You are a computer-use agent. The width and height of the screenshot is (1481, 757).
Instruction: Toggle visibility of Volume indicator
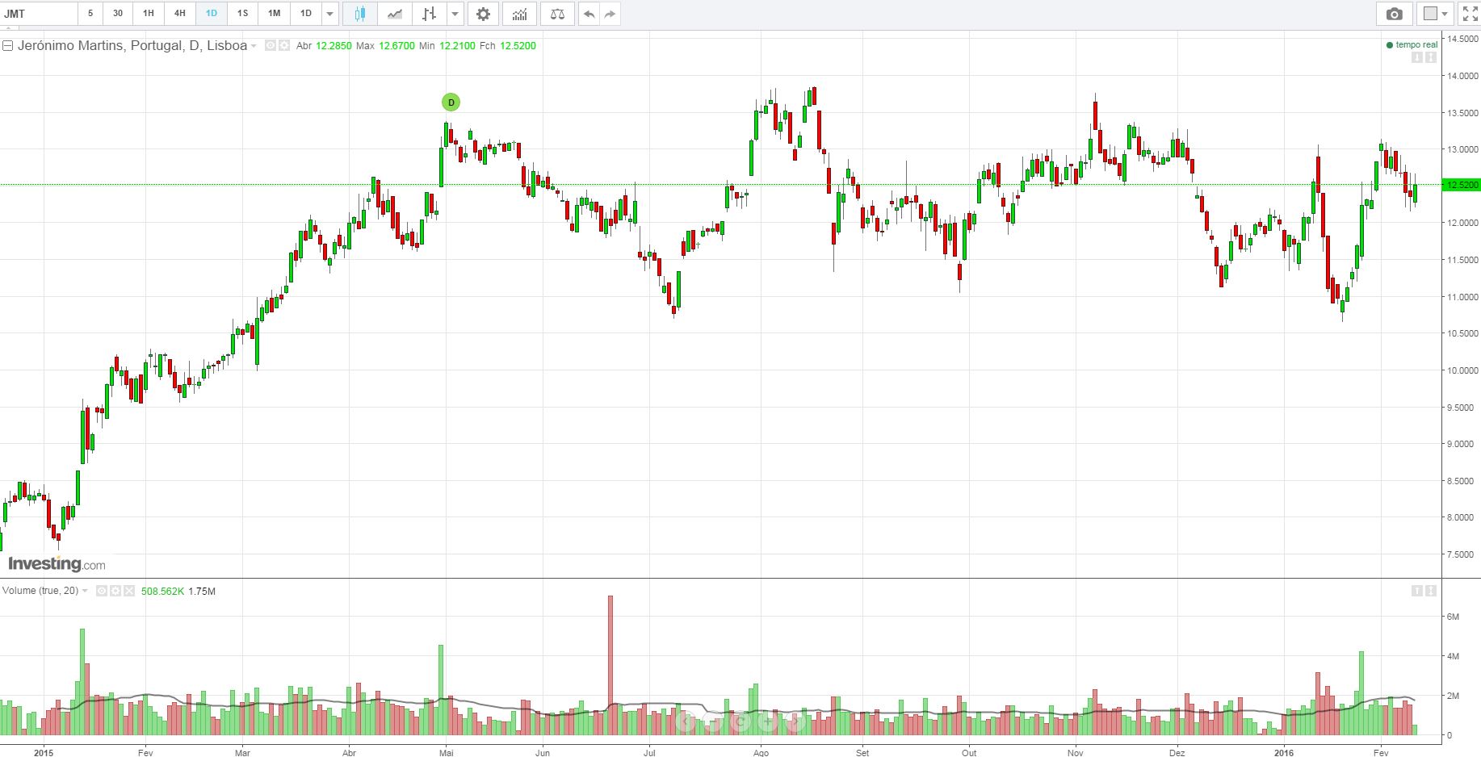click(x=102, y=592)
